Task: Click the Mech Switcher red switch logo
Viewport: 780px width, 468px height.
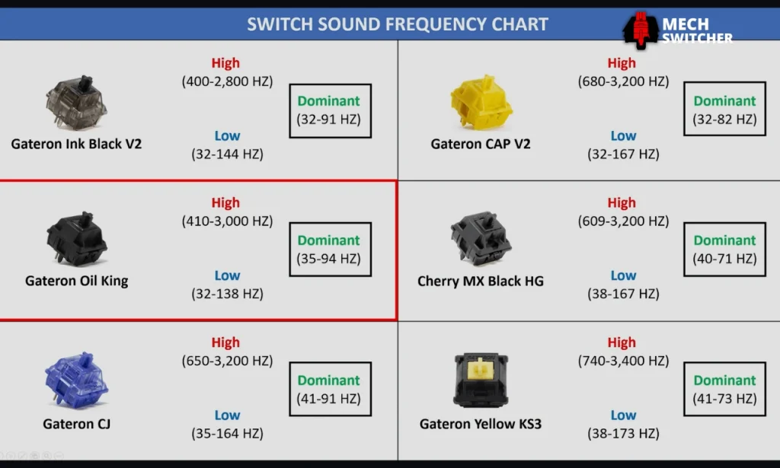Action: [x=641, y=30]
